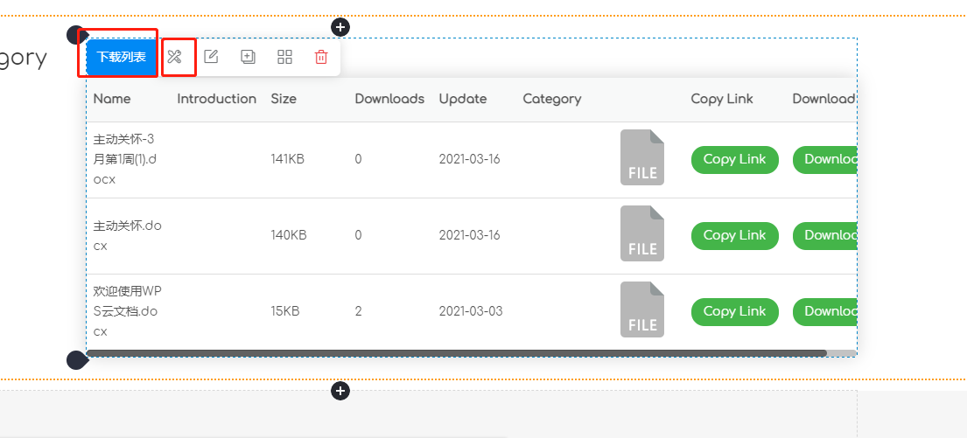The image size is (967, 438).
Task: Download the 欢迎使用WPS云文档.docx file
Action: pyautogui.click(x=824, y=311)
